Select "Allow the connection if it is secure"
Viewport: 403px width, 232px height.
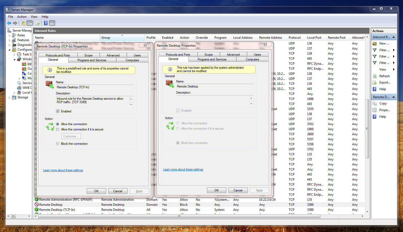(58, 129)
